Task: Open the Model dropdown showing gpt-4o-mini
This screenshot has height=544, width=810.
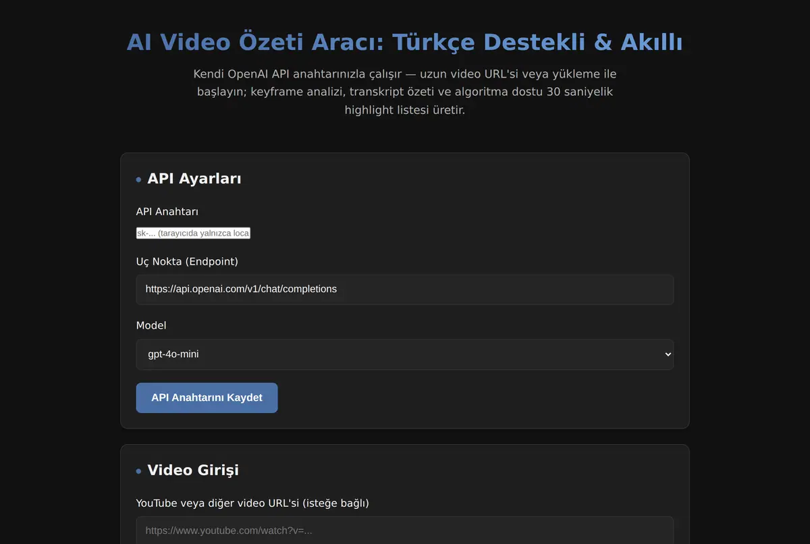Action: coord(405,354)
